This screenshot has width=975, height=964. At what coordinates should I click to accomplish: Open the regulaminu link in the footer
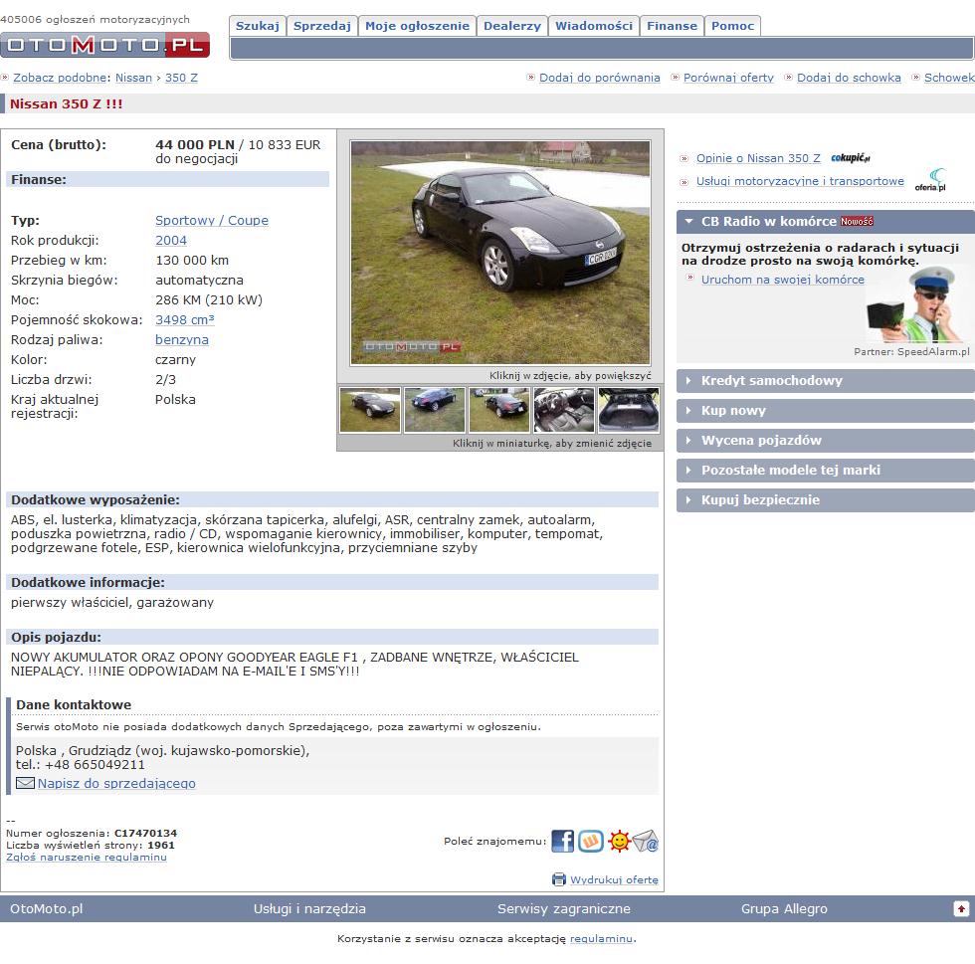[601, 938]
